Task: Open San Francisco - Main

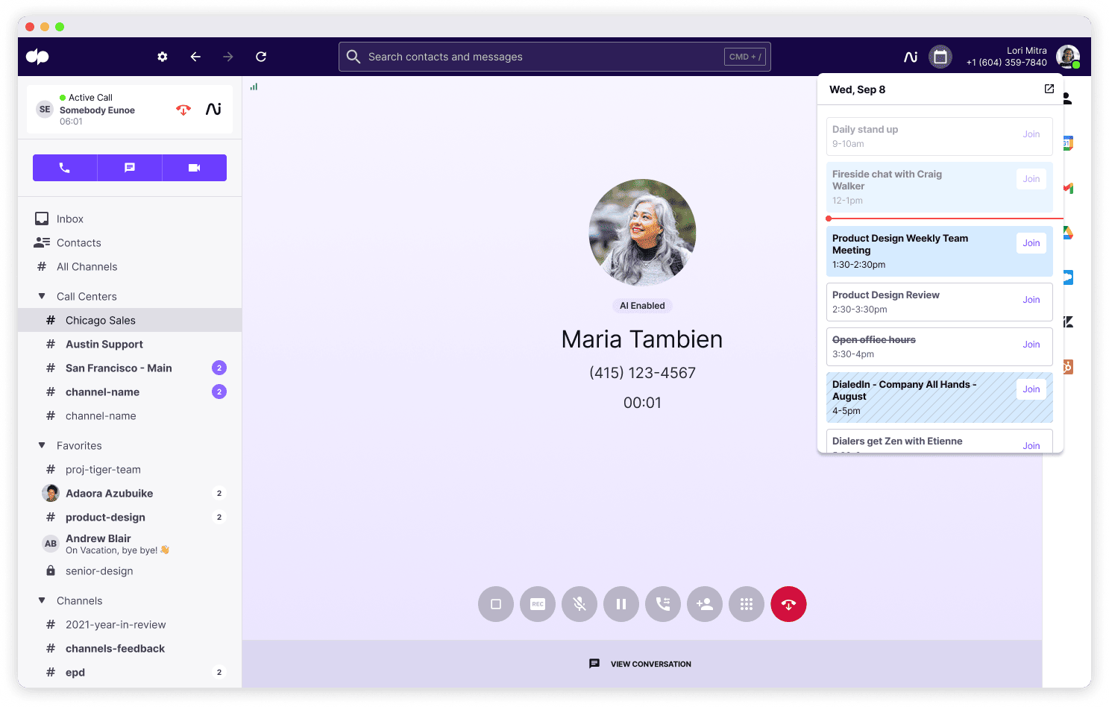Action: pos(130,368)
